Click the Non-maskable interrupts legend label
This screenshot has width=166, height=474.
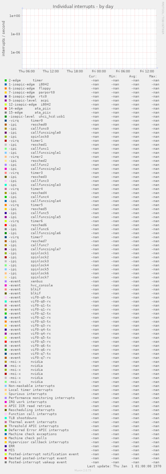point(32,386)
